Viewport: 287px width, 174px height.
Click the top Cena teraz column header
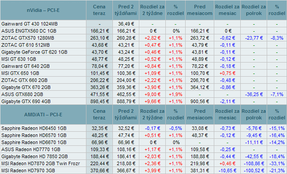pos(99,10)
